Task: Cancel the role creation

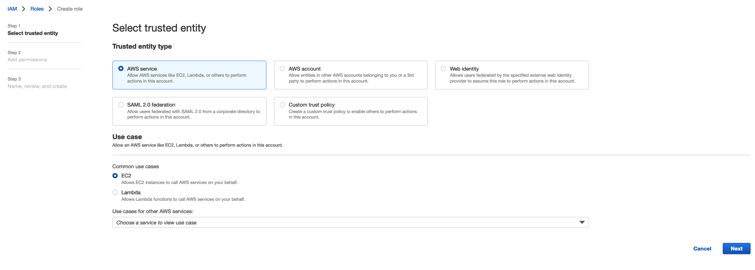Action: pos(702,249)
